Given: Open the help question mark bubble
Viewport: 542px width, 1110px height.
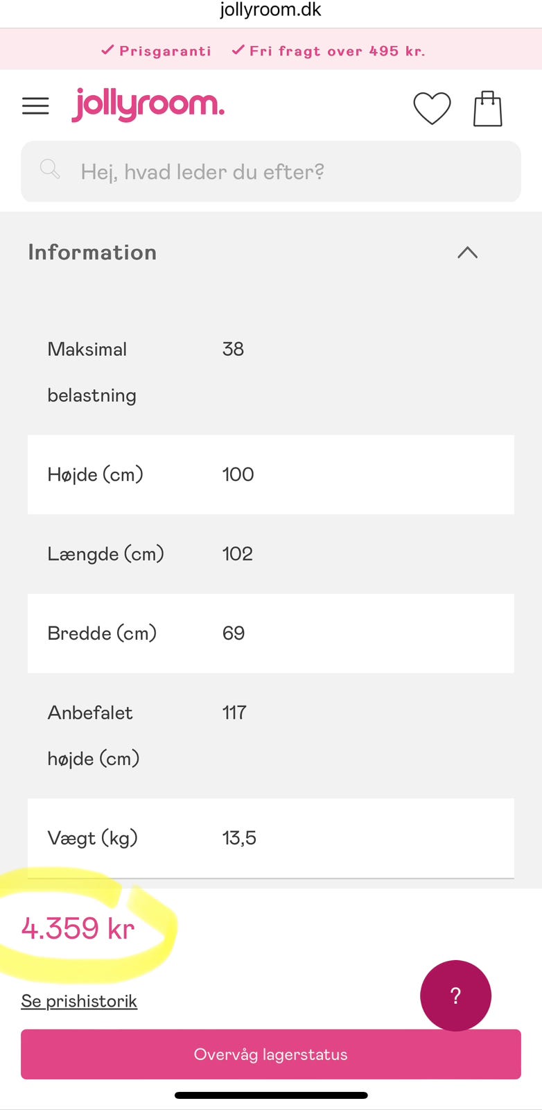Looking at the screenshot, I should click(x=455, y=996).
